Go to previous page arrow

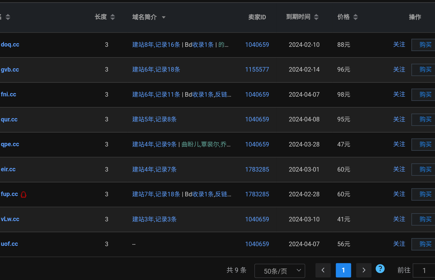click(323, 270)
